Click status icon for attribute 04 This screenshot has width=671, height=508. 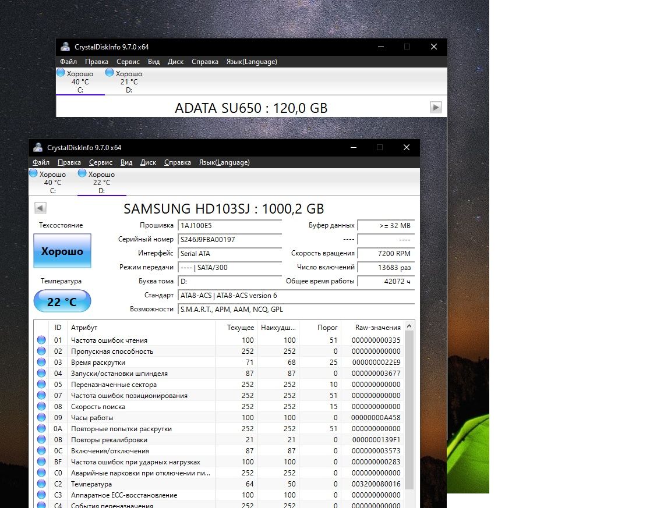tap(41, 374)
